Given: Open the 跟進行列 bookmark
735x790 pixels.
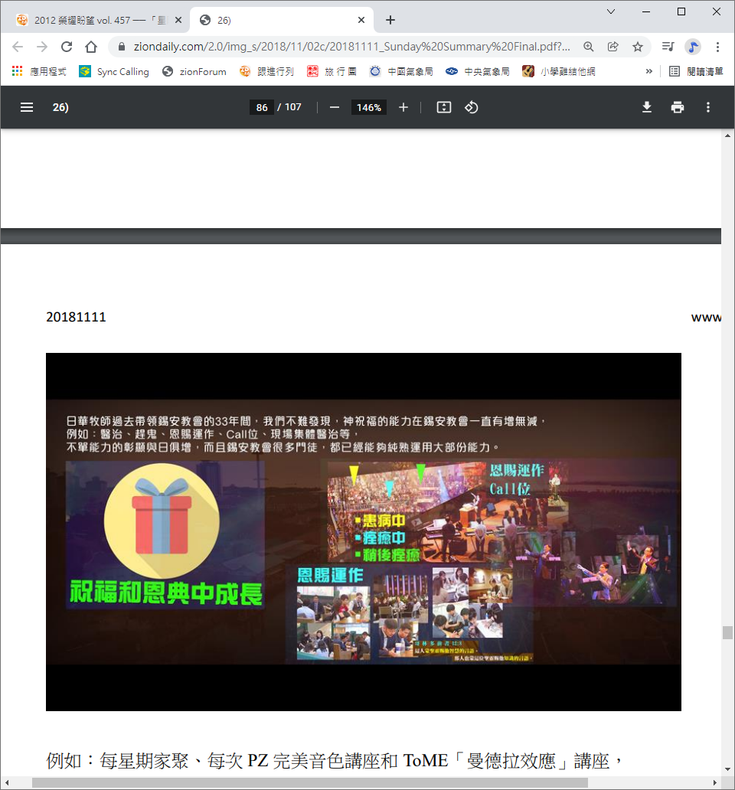Looking at the screenshot, I should pyautogui.click(x=267, y=71).
